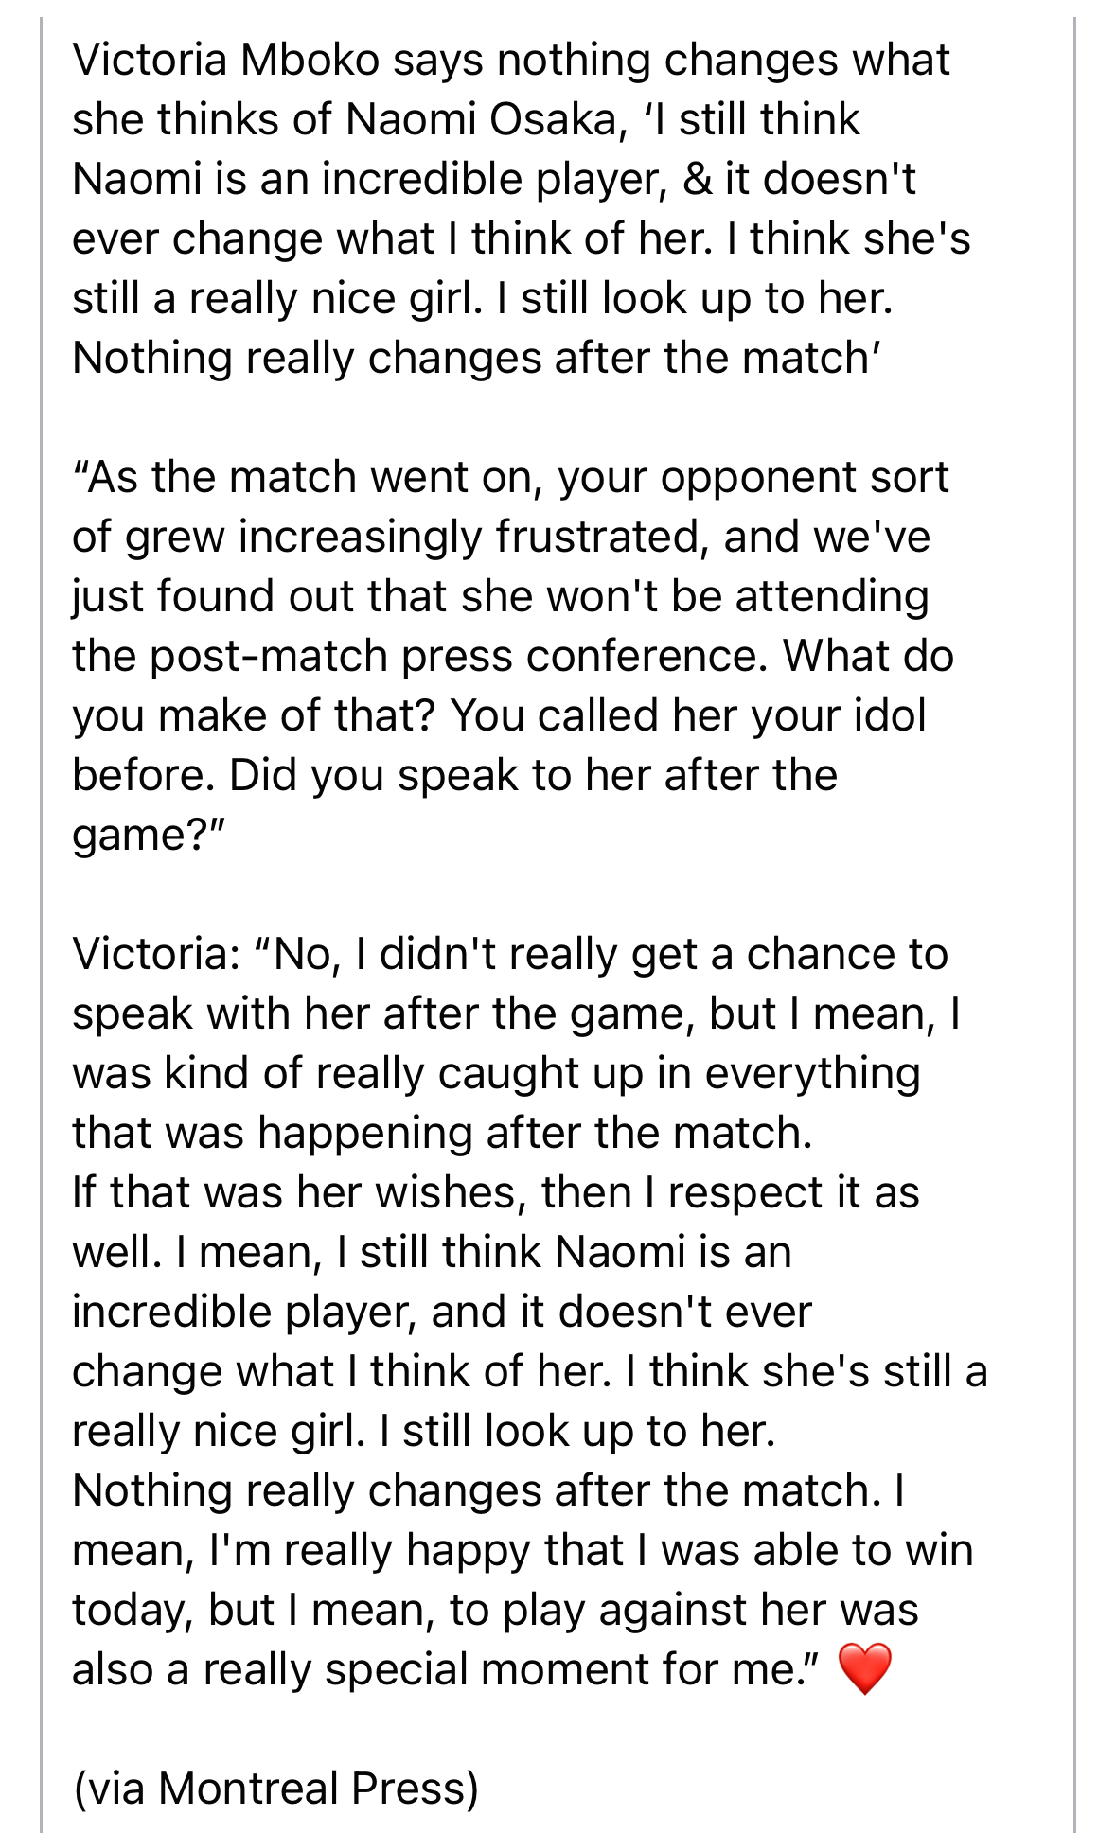Click the word "frustrated" in the question

(602, 537)
